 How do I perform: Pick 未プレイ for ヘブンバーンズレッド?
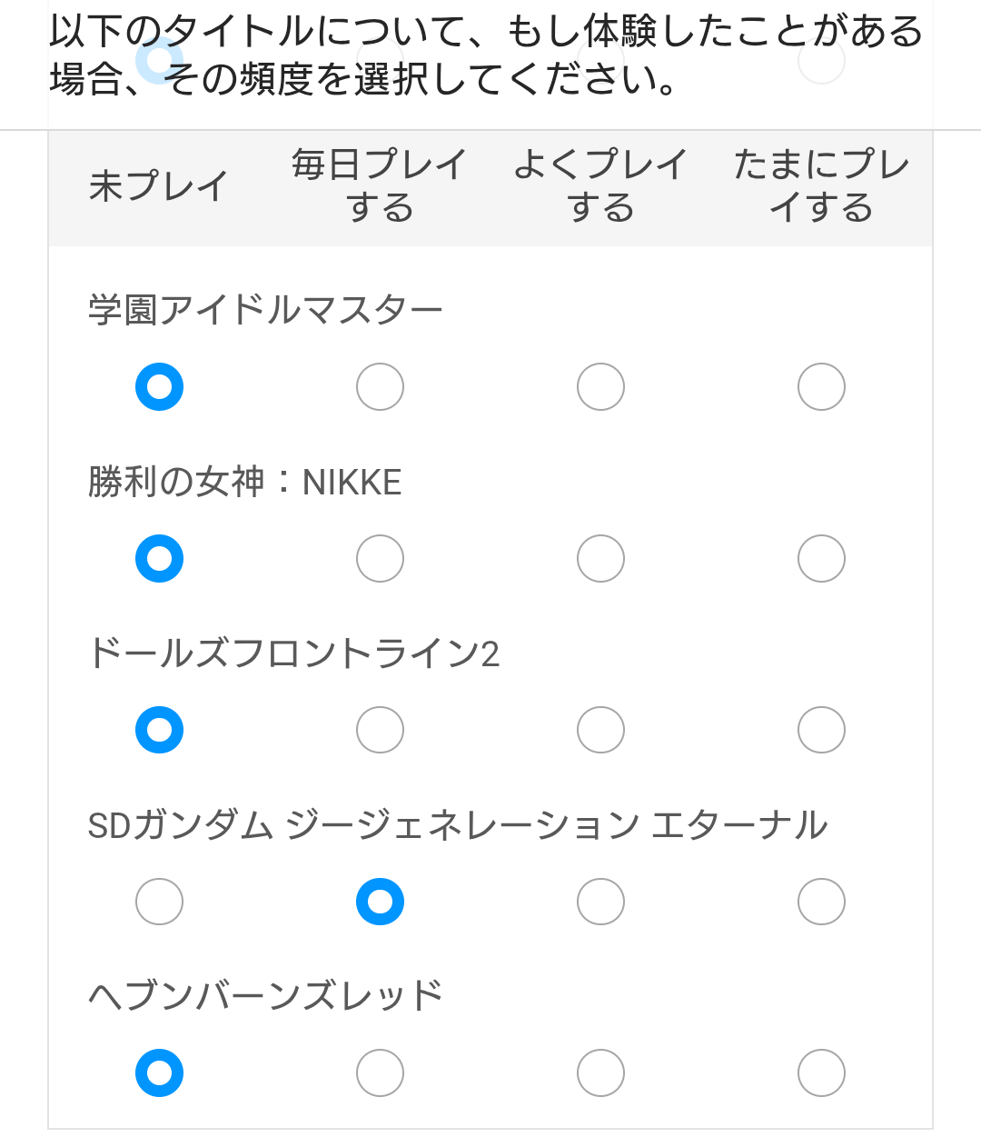coord(159,1073)
